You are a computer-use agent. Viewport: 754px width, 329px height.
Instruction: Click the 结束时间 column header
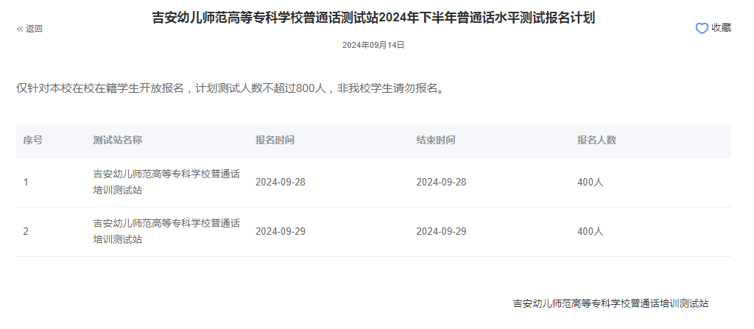pyautogui.click(x=435, y=140)
